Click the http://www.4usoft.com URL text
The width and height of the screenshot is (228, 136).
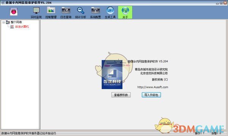tap(153, 87)
